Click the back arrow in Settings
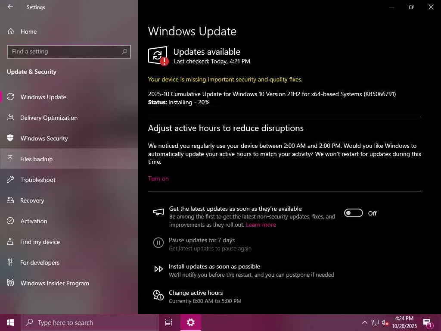 click(10, 7)
